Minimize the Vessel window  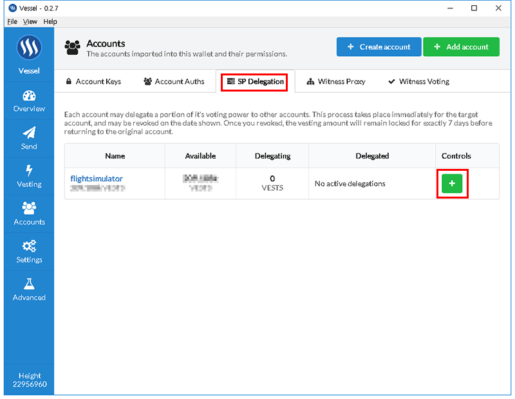[x=450, y=8]
